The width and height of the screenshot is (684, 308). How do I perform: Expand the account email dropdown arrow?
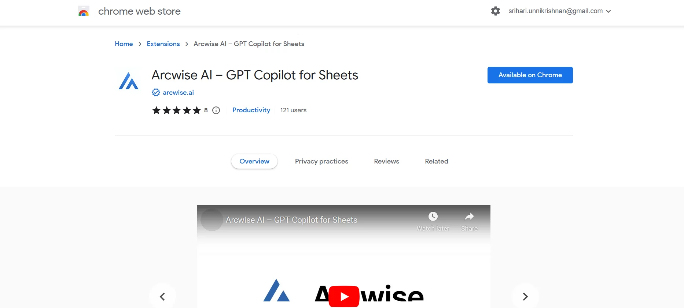608,11
